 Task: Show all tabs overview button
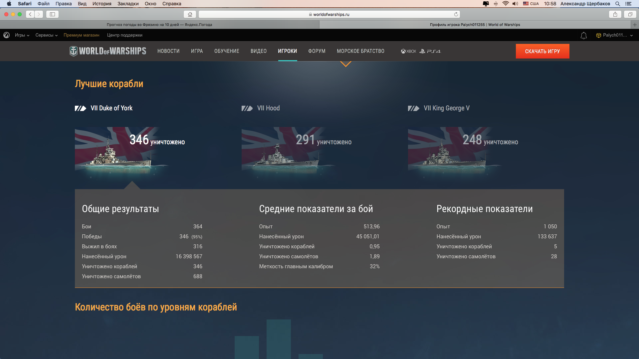pyautogui.click(x=630, y=14)
